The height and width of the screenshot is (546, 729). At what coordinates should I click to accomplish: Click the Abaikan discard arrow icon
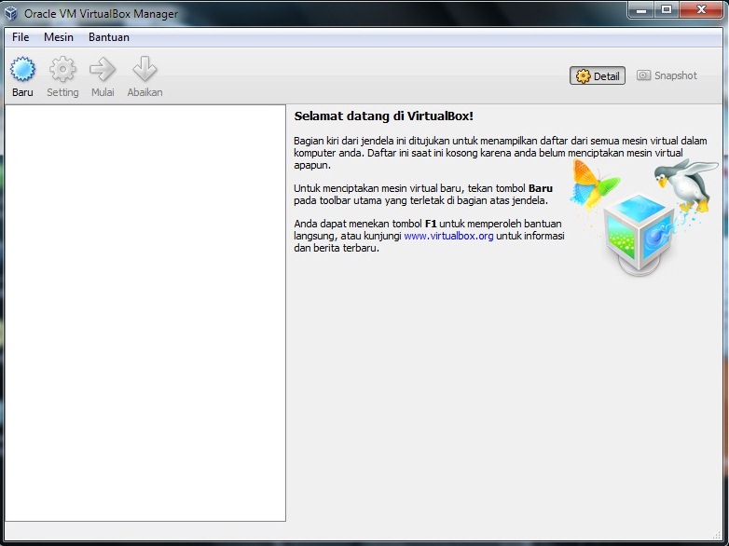(144, 70)
